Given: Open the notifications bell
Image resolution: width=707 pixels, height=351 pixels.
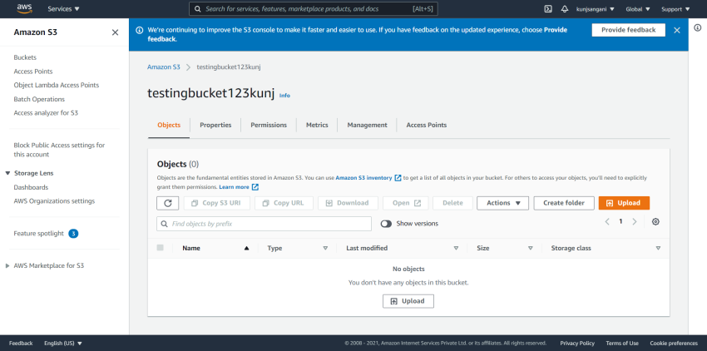Looking at the screenshot, I should click(x=565, y=9).
